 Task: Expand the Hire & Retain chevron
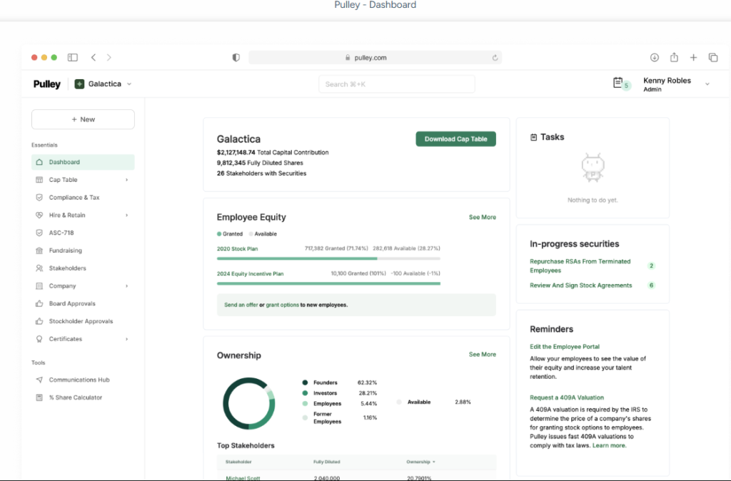tap(127, 216)
